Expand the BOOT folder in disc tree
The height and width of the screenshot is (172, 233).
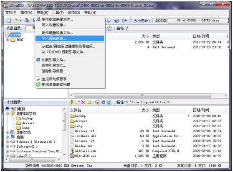[7, 40]
